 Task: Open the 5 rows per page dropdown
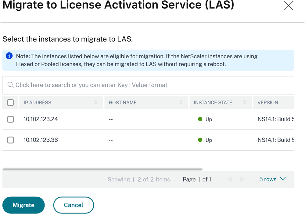tap(272, 179)
